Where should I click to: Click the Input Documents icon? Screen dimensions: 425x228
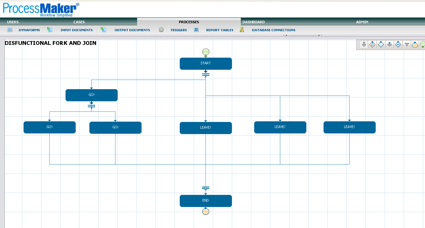pyautogui.click(x=50, y=30)
